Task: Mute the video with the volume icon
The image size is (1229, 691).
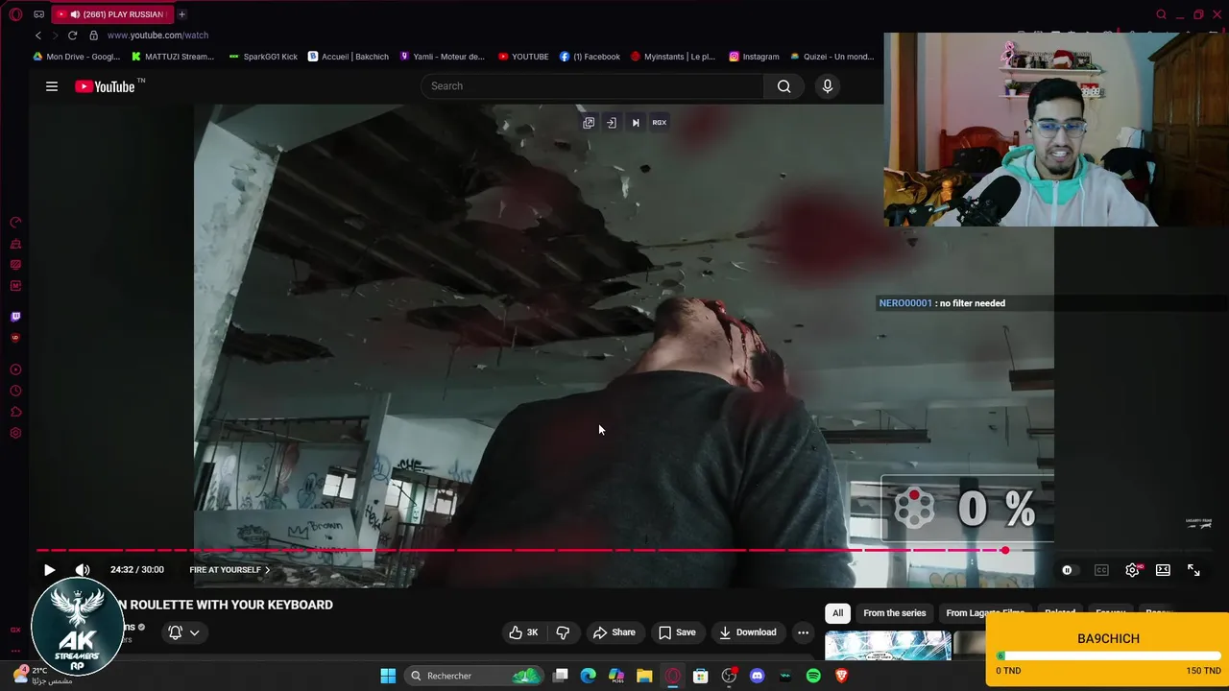Action: tap(83, 570)
